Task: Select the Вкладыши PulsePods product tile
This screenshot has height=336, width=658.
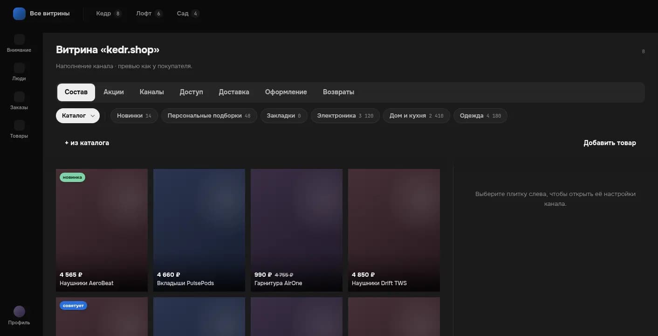Action: point(199,230)
